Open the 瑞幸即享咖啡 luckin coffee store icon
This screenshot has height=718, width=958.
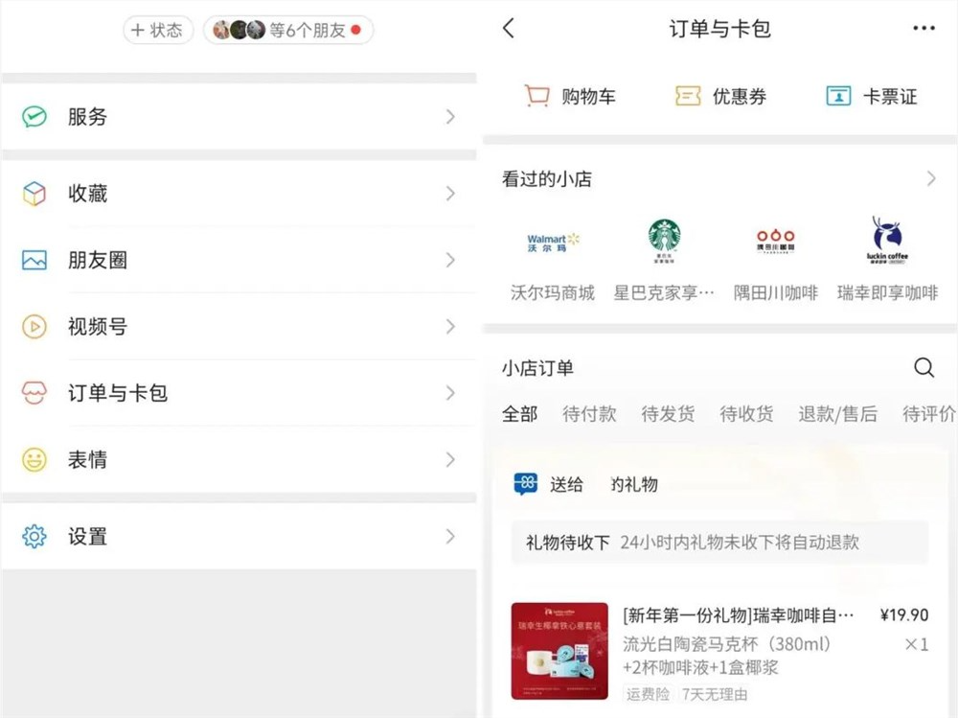tap(885, 242)
